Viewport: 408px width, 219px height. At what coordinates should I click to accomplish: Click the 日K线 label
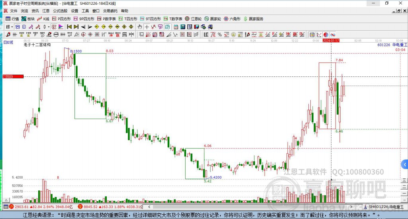coord(8,42)
